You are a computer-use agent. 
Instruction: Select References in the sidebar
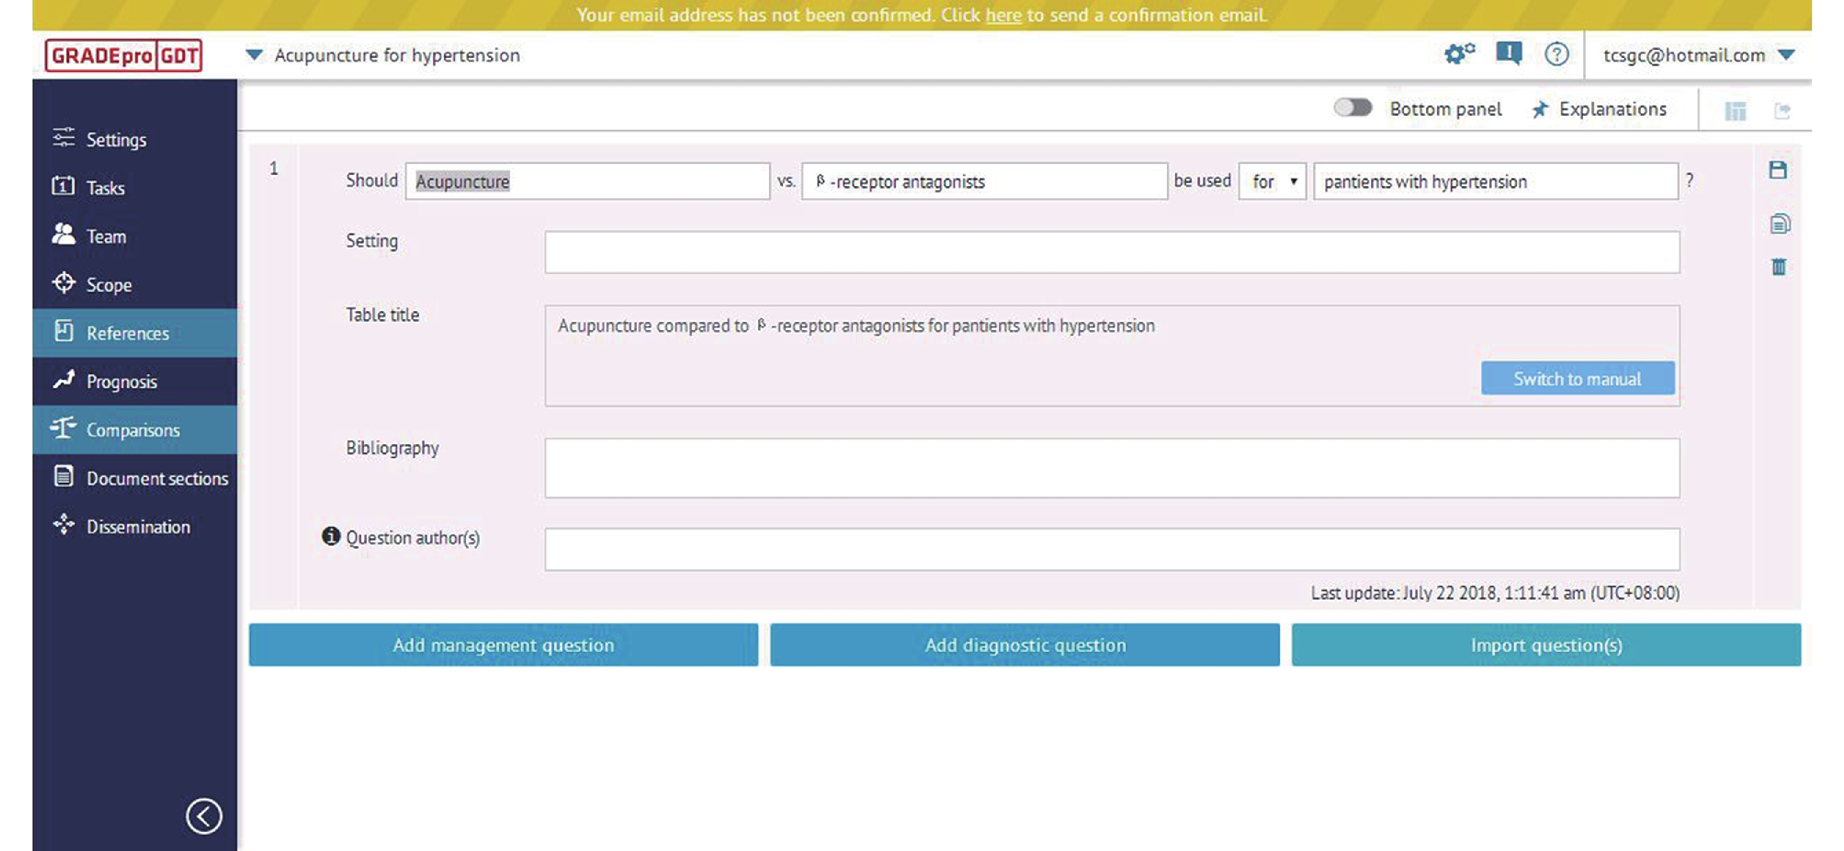click(134, 333)
